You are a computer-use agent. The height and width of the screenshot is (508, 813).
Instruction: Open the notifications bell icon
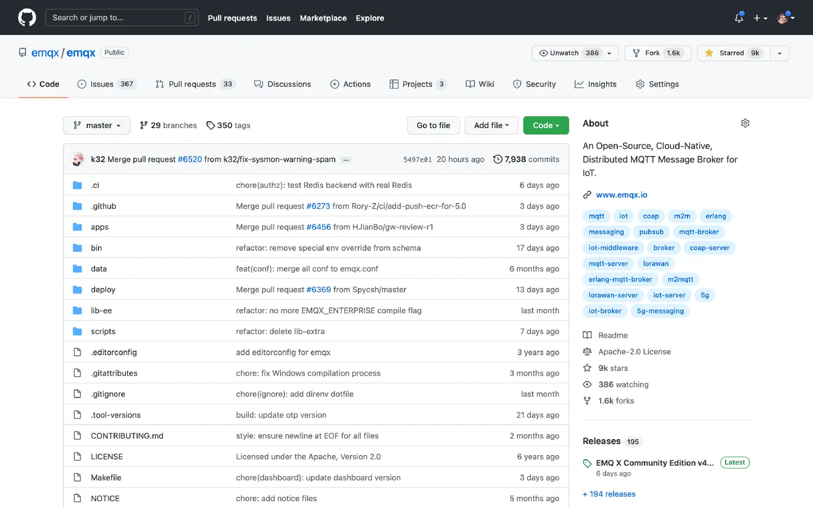tap(738, 17)
